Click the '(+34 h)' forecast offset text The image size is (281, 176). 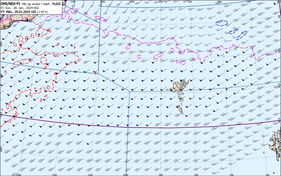point(42,12)
